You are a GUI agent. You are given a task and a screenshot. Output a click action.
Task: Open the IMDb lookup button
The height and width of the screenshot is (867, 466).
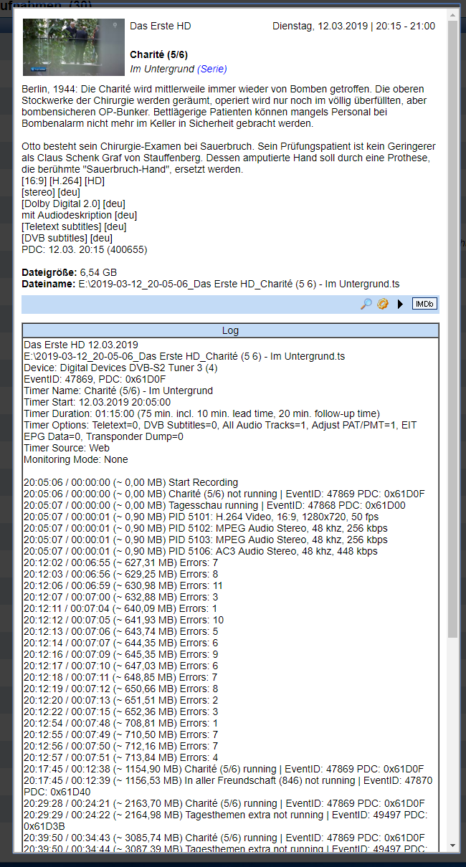pos(424,304)
